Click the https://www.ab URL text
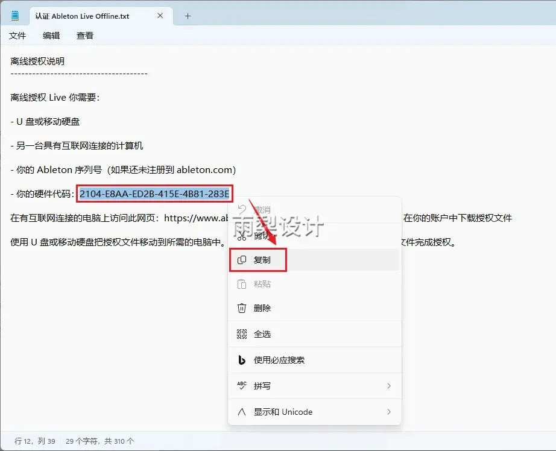This screenshot has width=556, height=451. point(196,218)
